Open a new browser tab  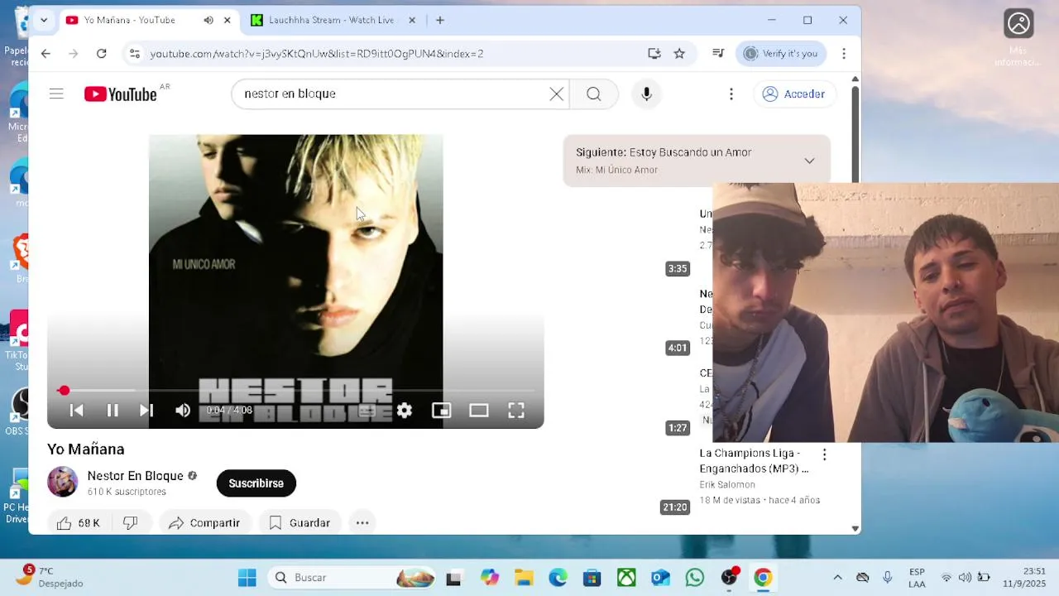tap(440, 20)
